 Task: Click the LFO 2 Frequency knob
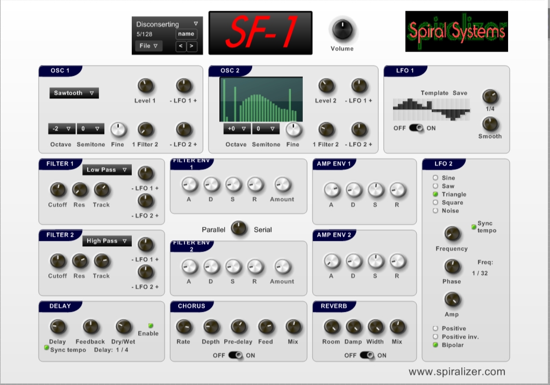tap(452, 234)
